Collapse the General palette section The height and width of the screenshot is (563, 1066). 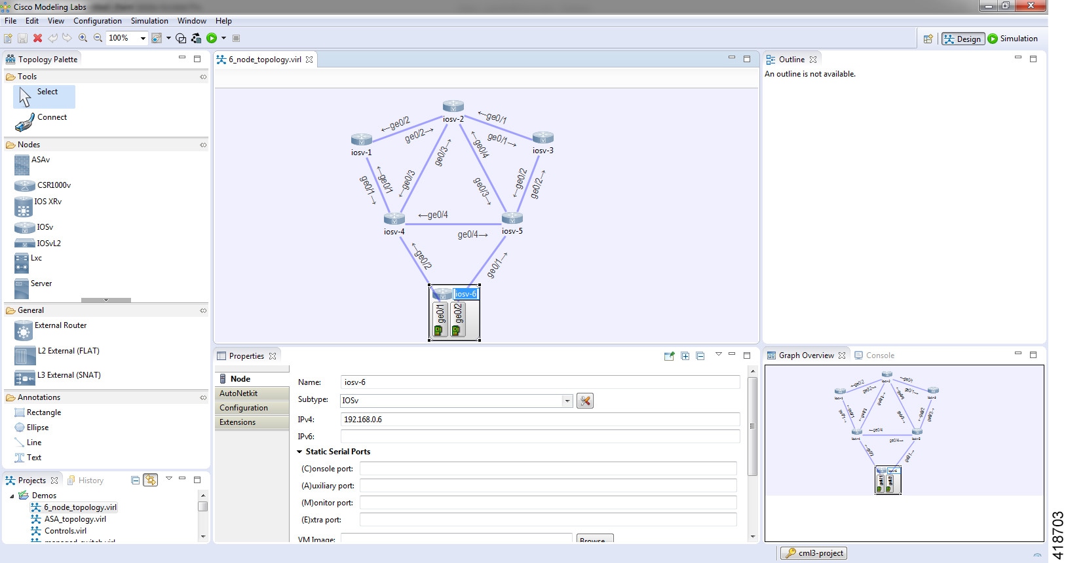[203, 310]
